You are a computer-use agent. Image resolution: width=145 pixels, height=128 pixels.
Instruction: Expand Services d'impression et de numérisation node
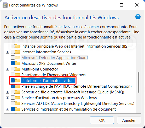(7, 110)
